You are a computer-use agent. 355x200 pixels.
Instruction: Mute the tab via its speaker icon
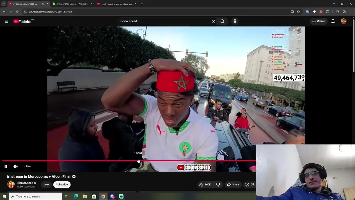[x=43, y=4]
